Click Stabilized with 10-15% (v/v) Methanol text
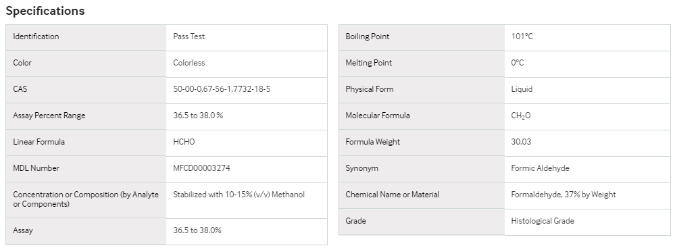This screenshot has height=250, width=675. tap(239, 195)
